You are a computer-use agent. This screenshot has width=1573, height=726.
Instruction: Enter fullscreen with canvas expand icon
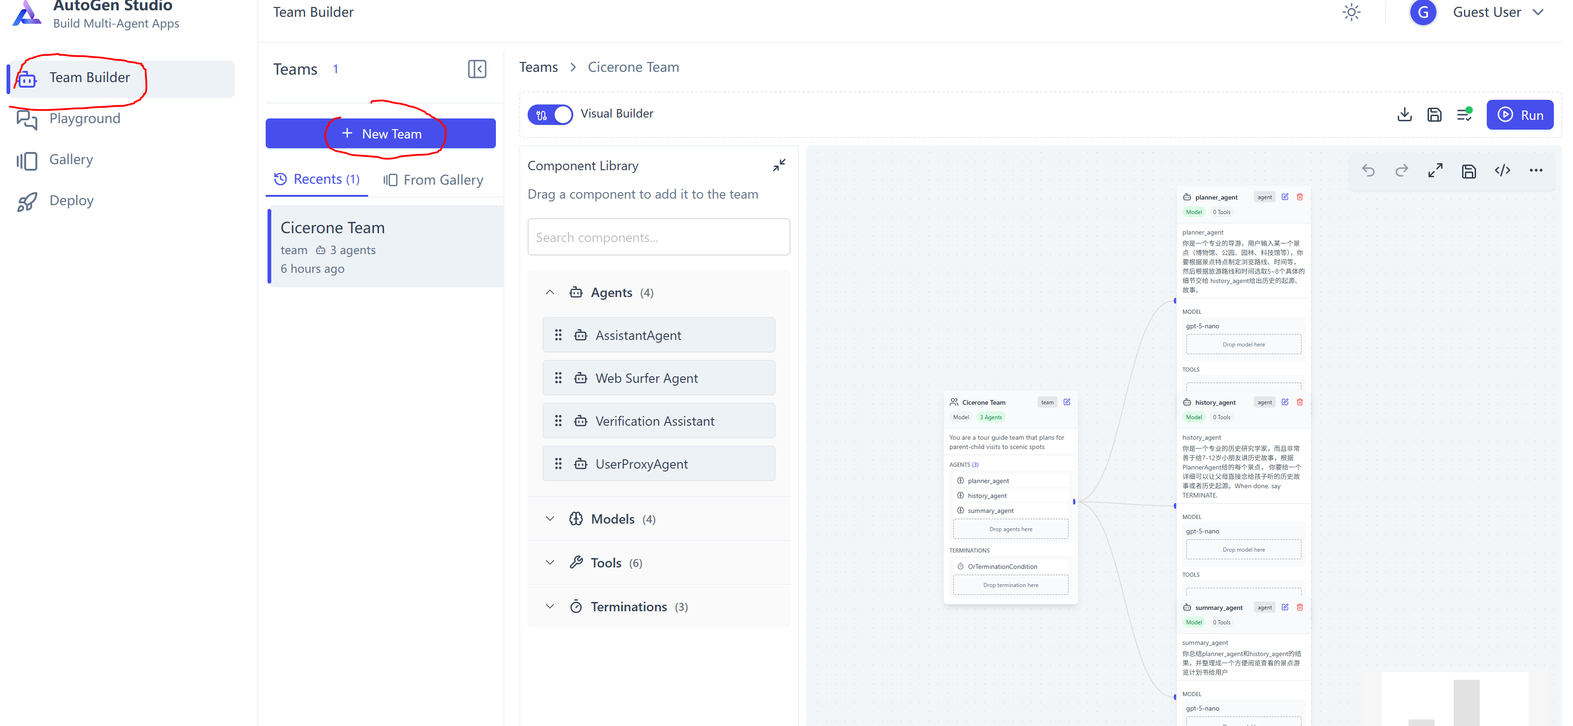(x=1435, y=171)
